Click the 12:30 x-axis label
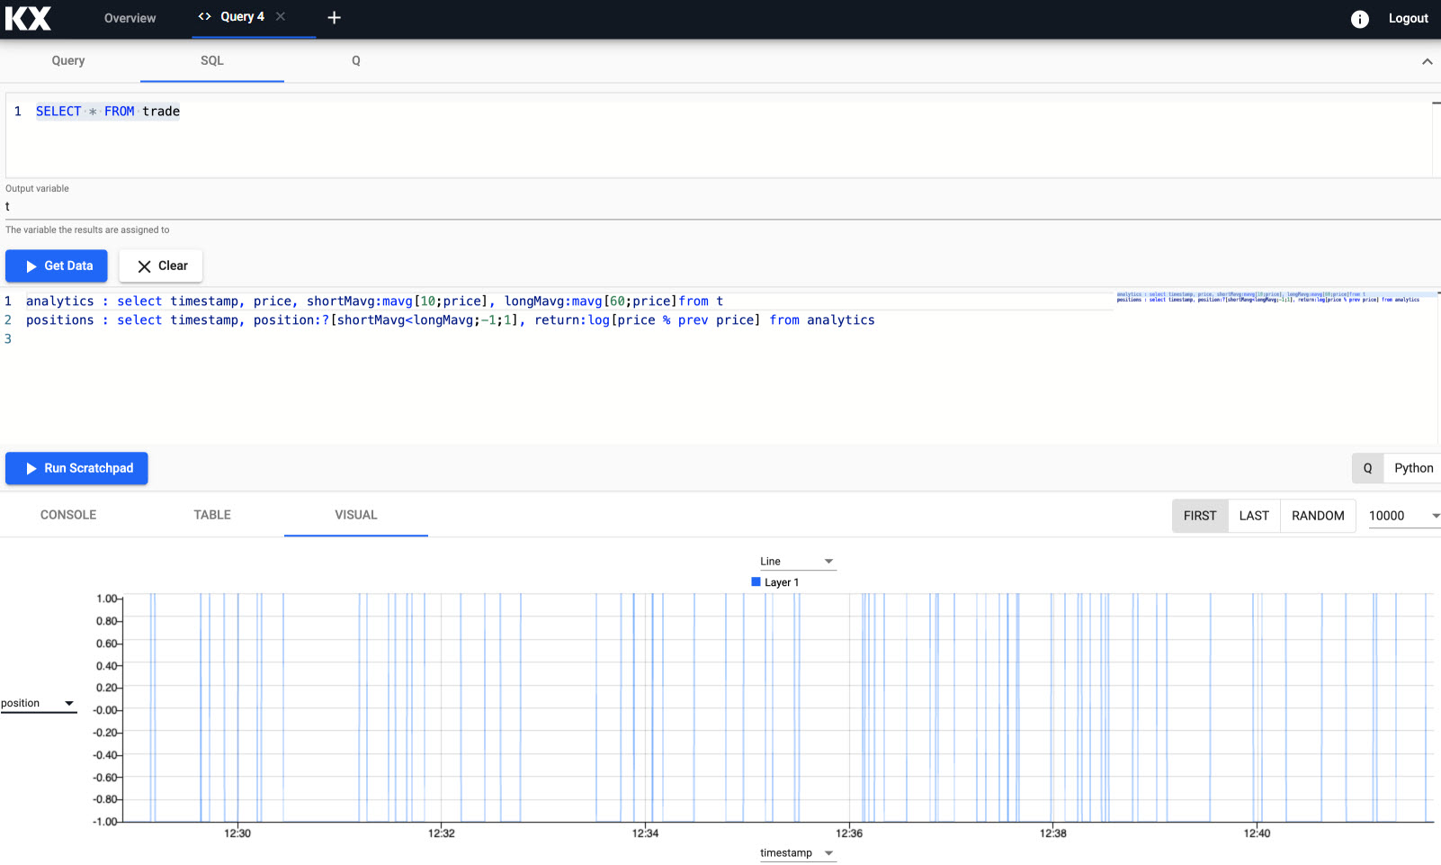Image resolution: width=1441 pixels, height=865 pixels. click(x=237, y=833)
